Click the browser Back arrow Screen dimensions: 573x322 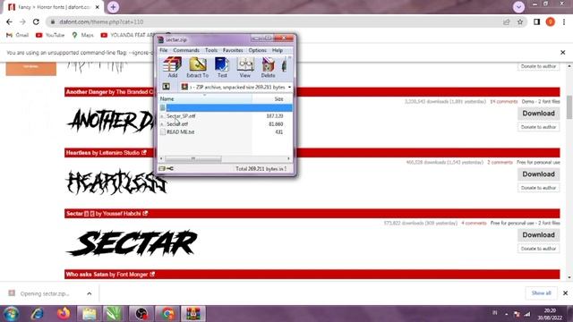tap(9, 21)
